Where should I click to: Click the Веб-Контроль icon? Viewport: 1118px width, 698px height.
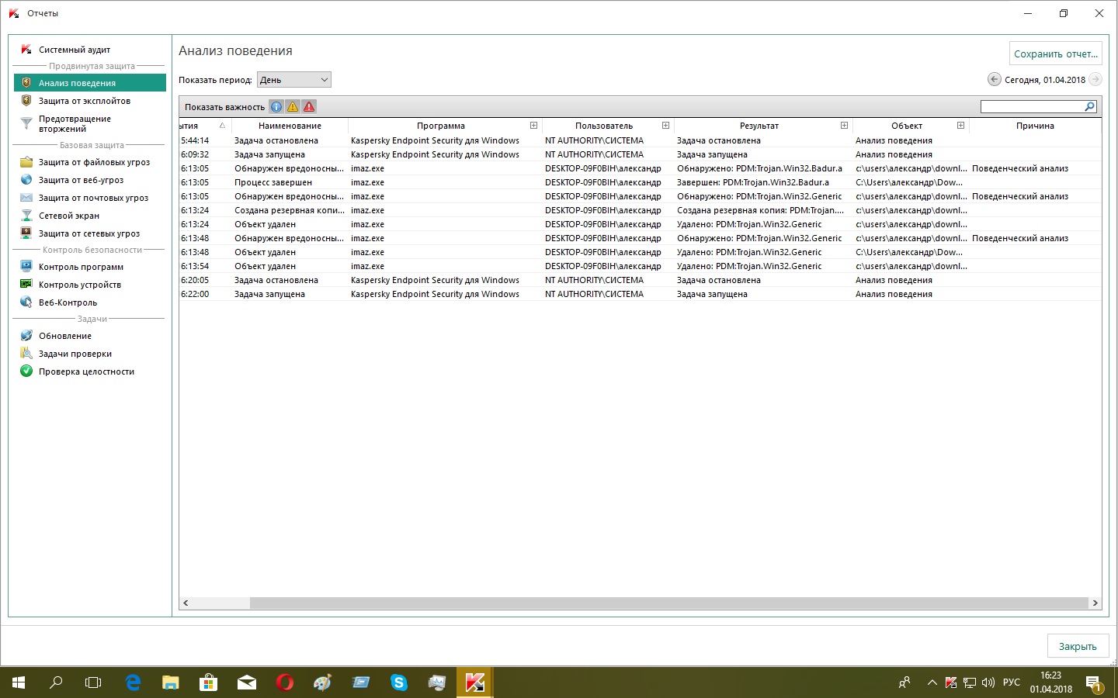tap(26, 302)
